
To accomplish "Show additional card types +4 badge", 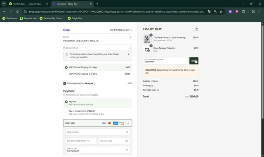I will pyautogui.click(x=127, y=123).
